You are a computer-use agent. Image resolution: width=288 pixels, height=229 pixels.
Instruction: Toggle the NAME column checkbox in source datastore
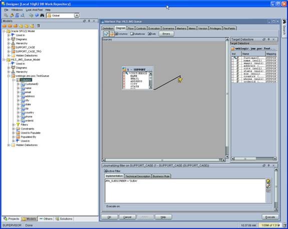pos(124,76)
